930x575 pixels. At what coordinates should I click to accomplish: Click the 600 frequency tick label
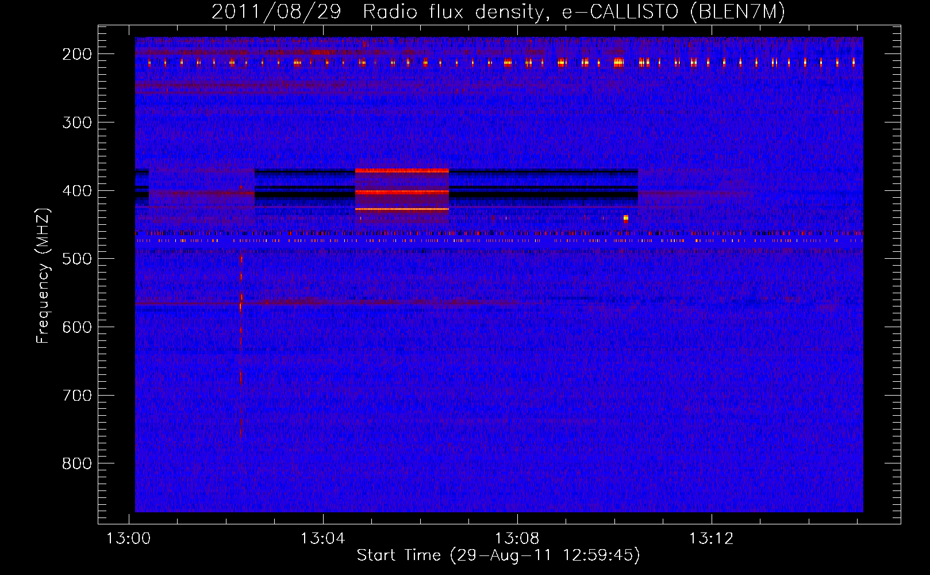click(x=76, y=327)
